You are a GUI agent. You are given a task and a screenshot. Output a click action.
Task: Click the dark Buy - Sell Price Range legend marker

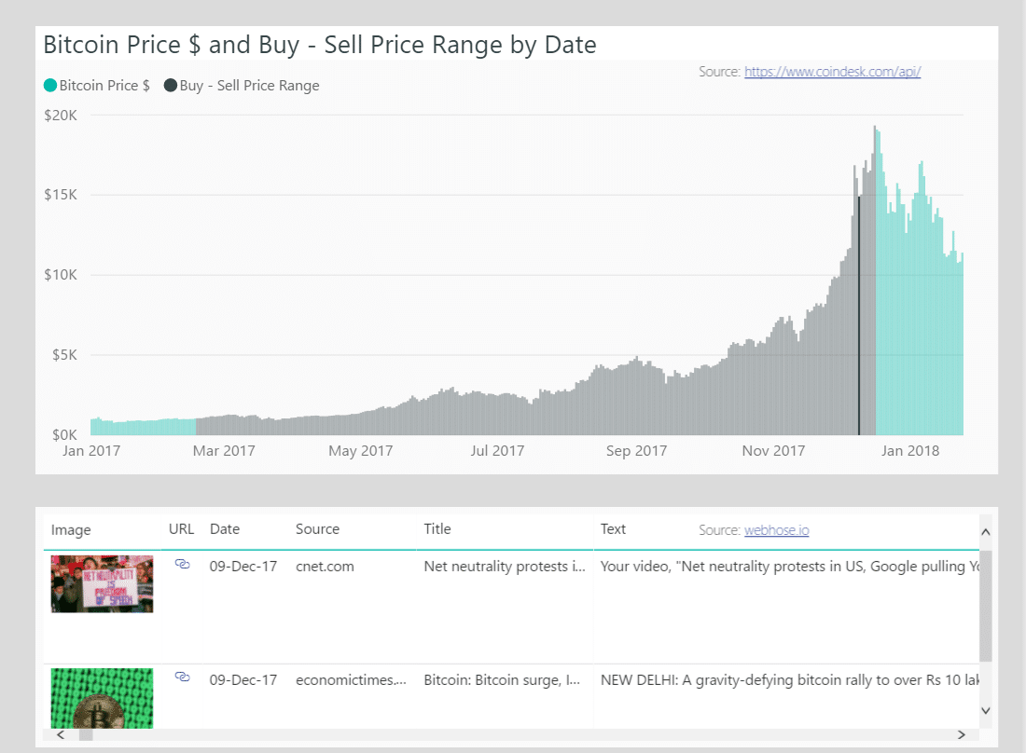click(x=169, y=85)
